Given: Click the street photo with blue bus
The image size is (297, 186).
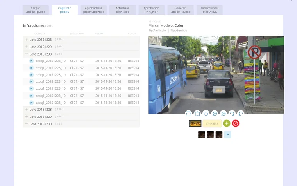Looking at the screenshot, I should pos(216,75).
